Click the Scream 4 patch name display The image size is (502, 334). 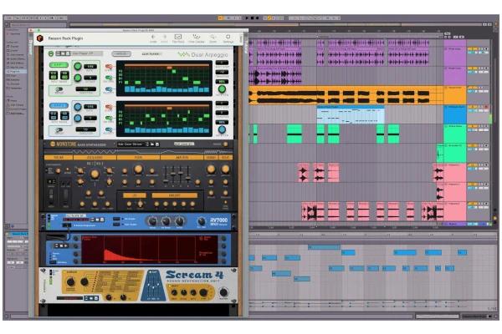(69, 298)
